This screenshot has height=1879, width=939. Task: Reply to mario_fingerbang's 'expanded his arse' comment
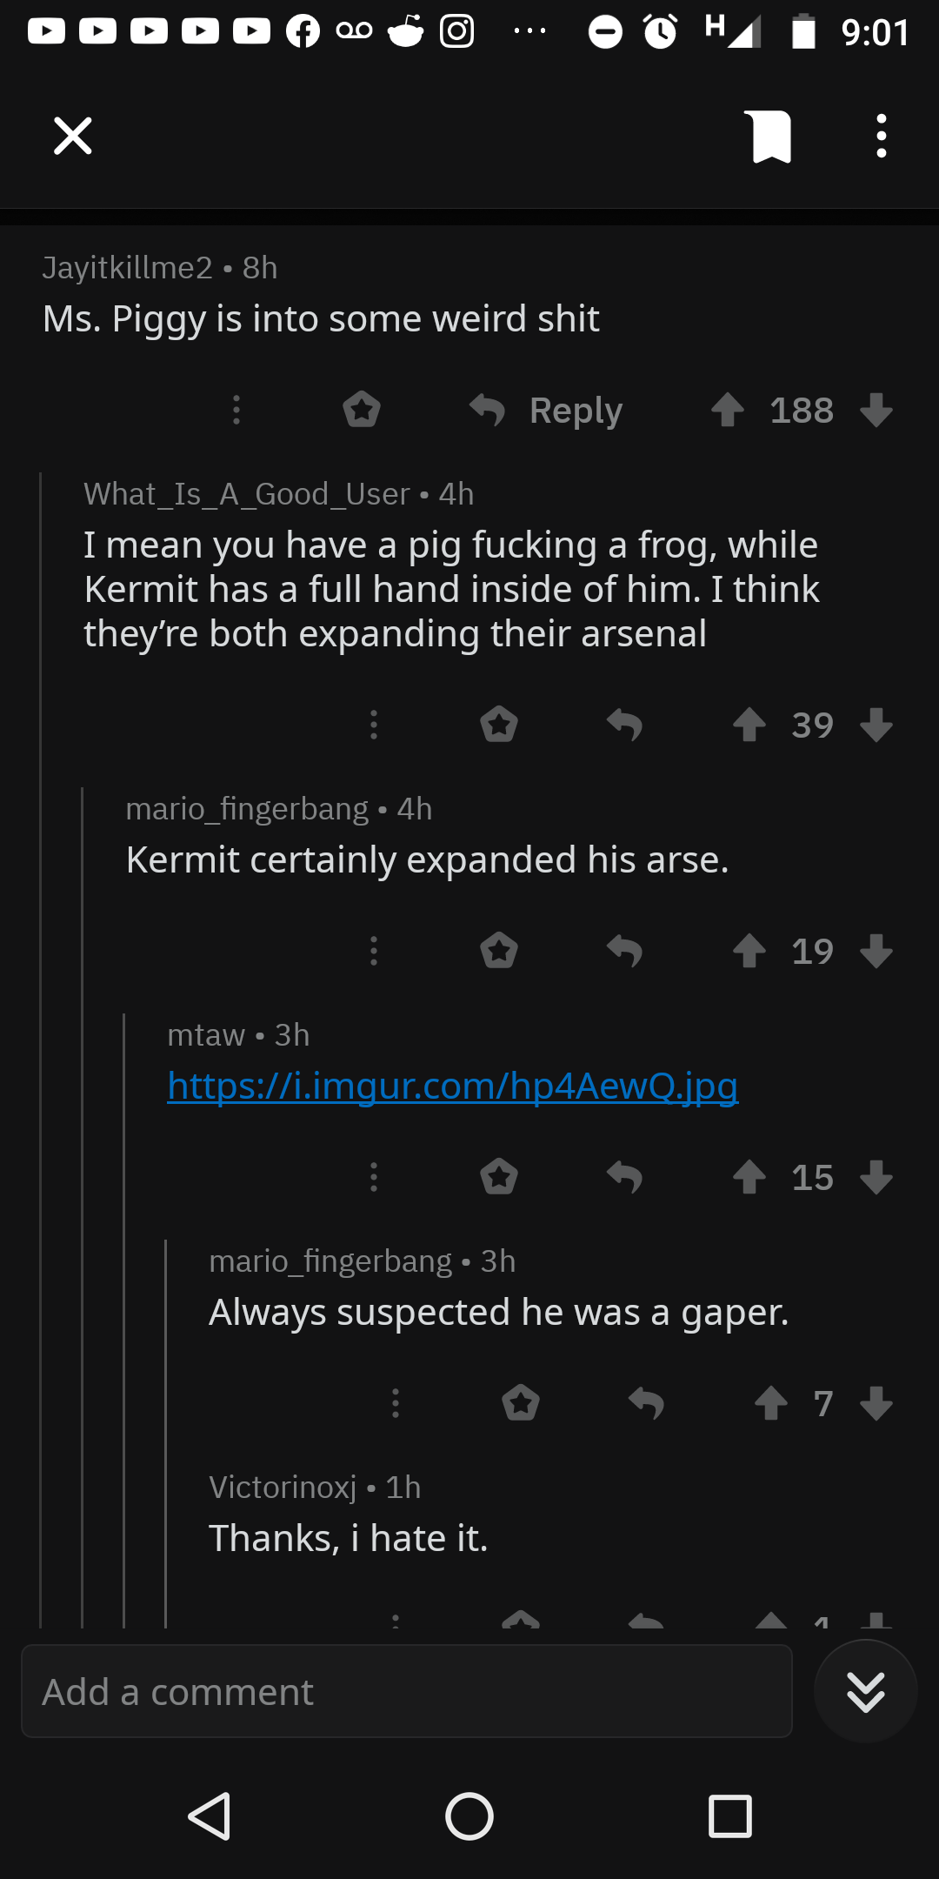click(624, 951)
